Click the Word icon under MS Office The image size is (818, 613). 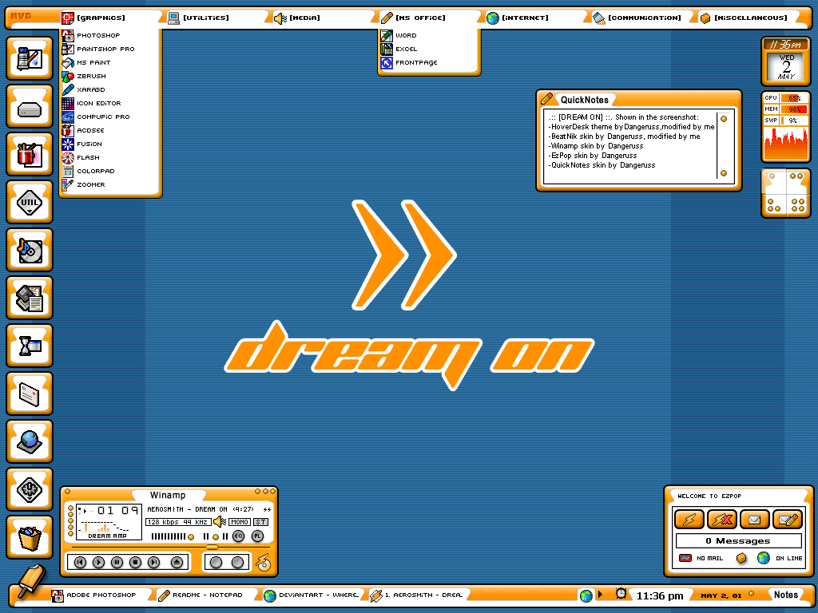(387, 35)
